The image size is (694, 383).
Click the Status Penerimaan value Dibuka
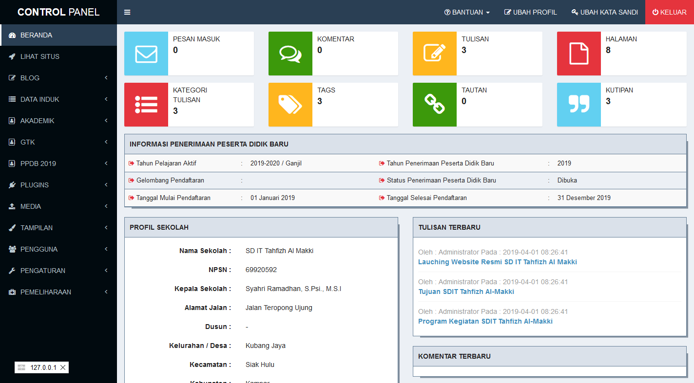pos(567,180)
